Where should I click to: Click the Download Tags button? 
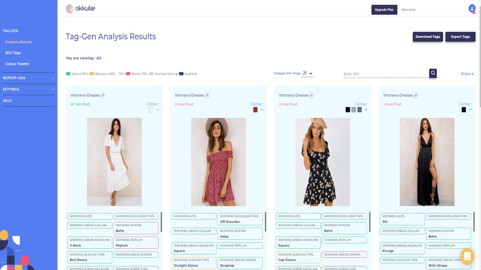coord(428,36)
